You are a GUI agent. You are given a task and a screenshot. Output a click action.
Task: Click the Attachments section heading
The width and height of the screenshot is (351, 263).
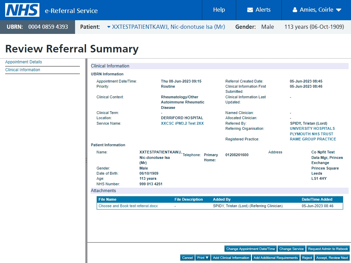coord(104,191)
